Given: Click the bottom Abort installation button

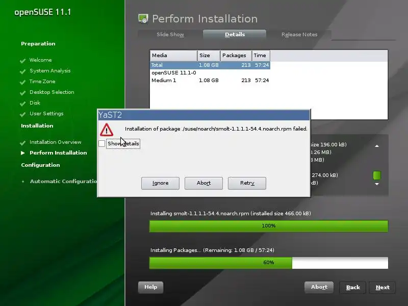Looking at the screenshot, I should click(319, 287).
